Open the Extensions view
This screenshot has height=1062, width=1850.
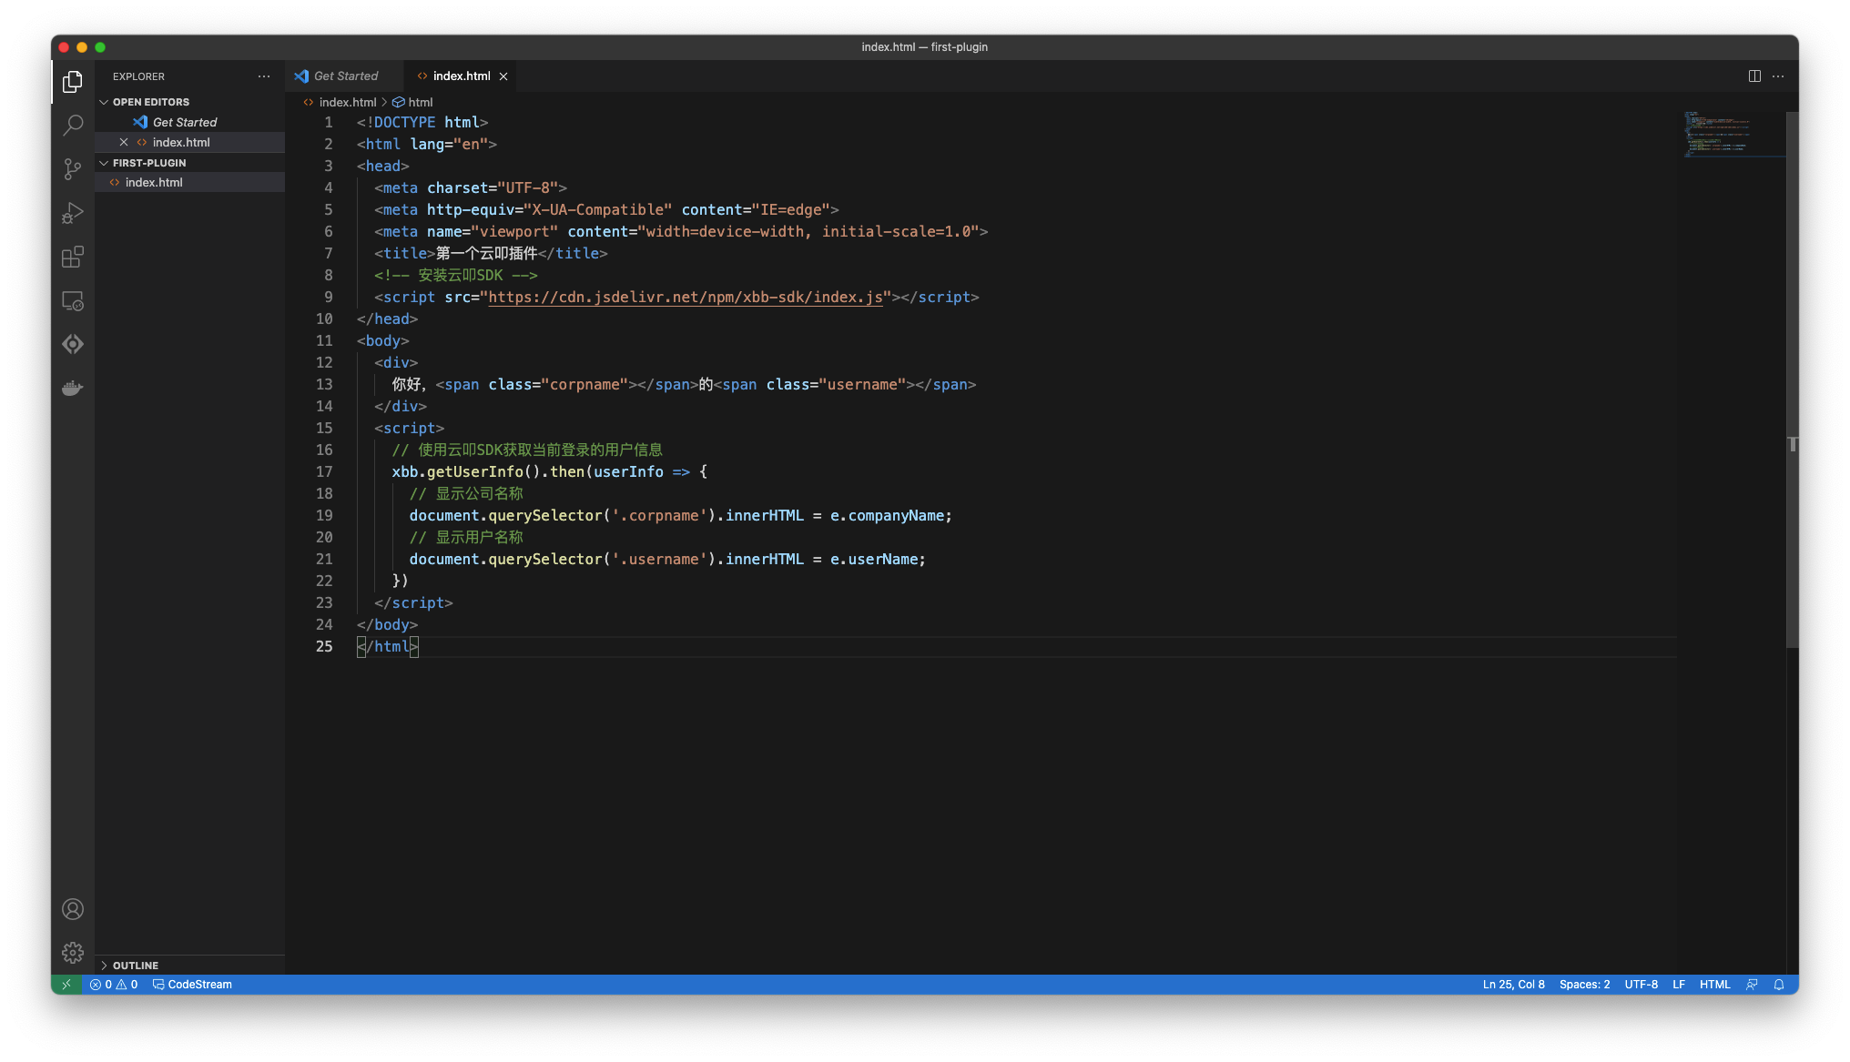pyautogui.click(x=73, y=257)
